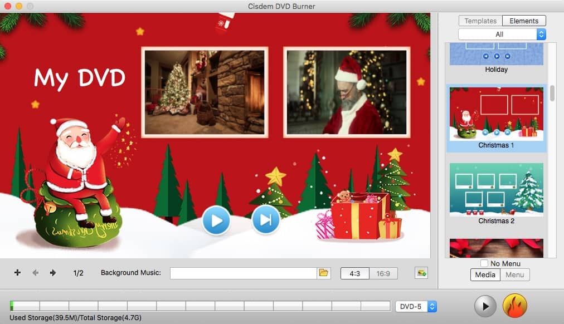Go to next menu page arrow

point(53,273)
